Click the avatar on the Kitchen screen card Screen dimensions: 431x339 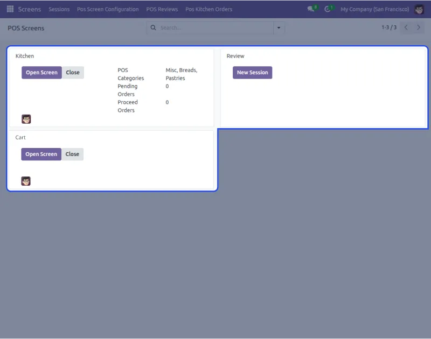[x=26, y=119]
